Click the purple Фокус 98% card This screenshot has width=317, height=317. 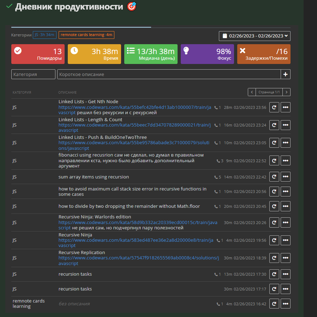coord(207,54)
